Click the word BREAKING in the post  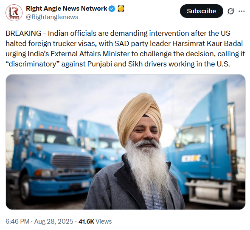coord(23,33)
